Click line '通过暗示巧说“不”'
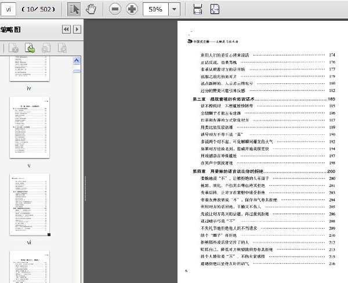 pos(217,221)
